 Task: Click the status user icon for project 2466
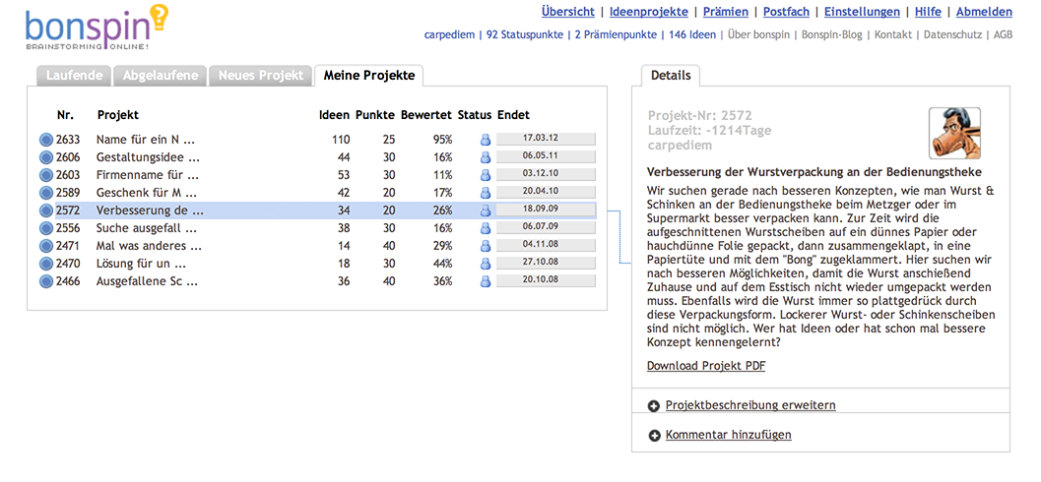click(485, 281)
